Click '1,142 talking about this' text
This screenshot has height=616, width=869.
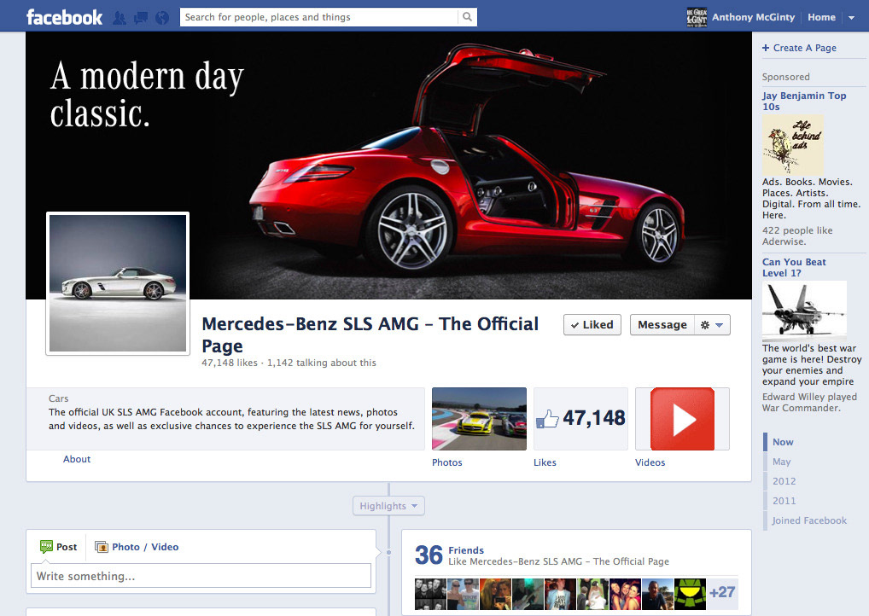point(322,363)
